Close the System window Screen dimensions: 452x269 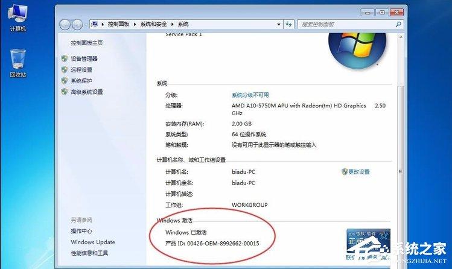tap(396, 13)
